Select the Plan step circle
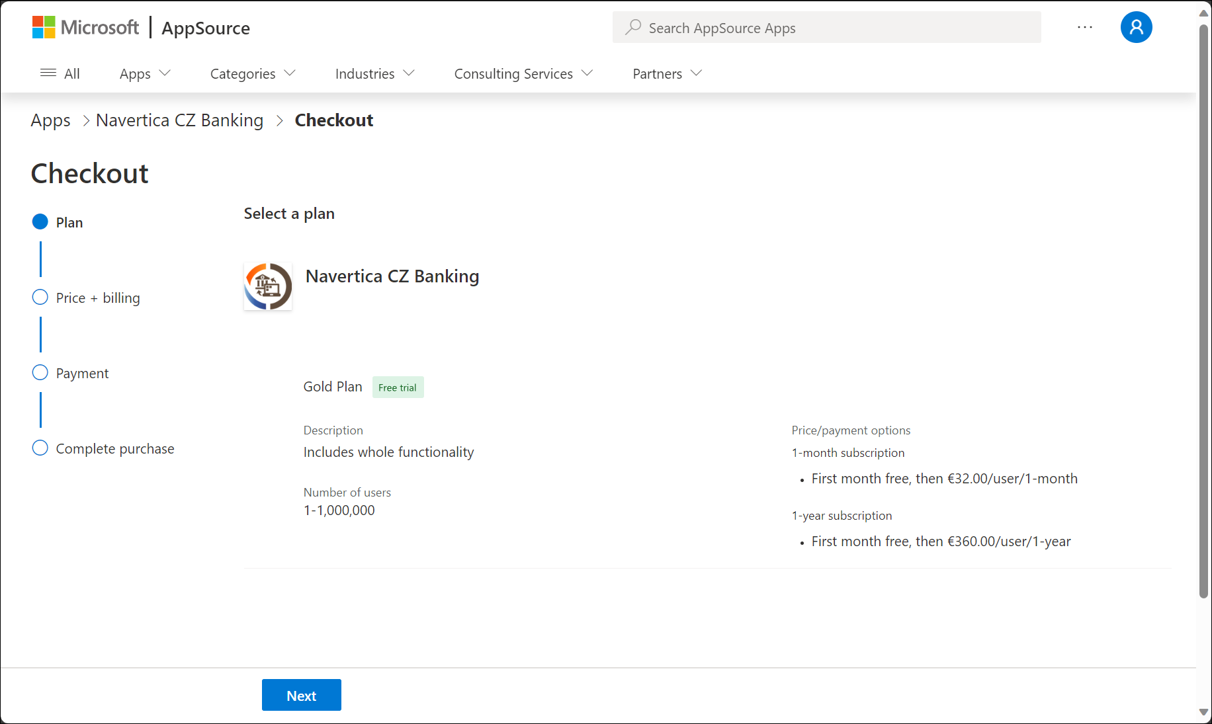The height and width of the screenshot is (724, 1212). [x=40, y=221]
